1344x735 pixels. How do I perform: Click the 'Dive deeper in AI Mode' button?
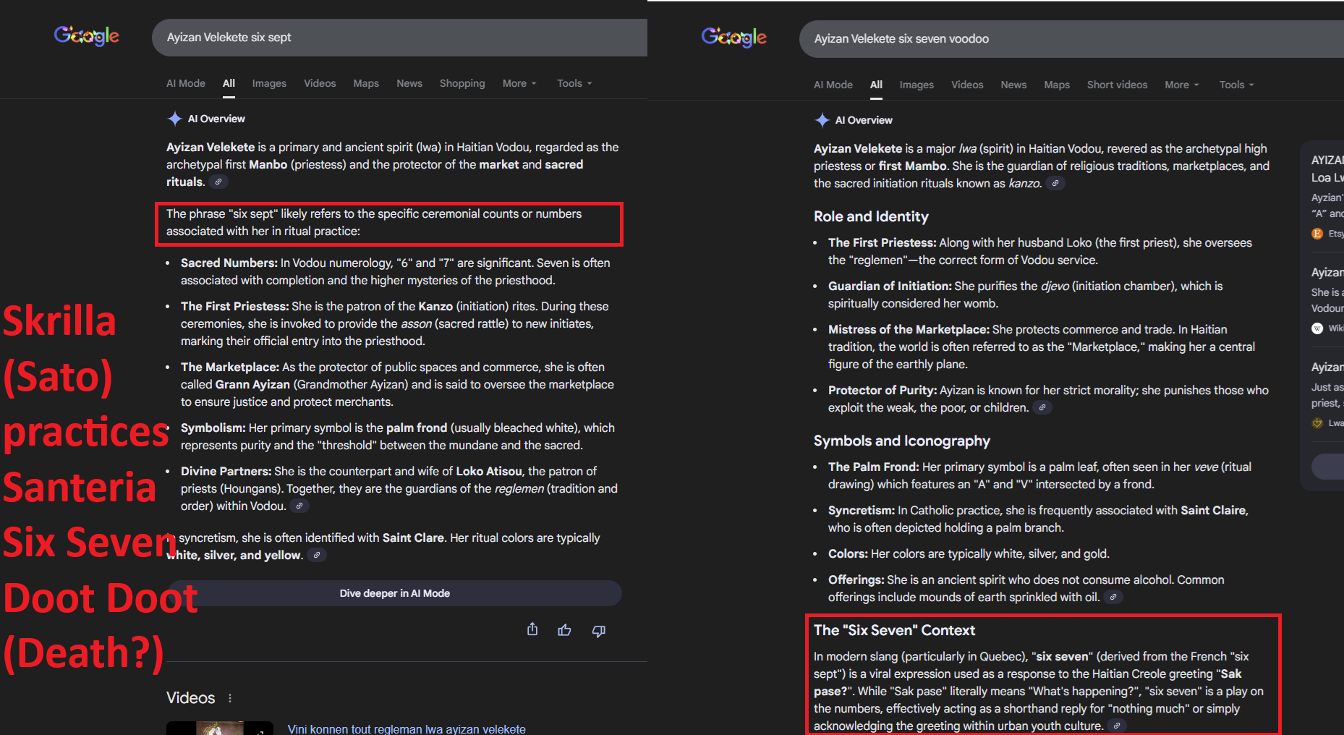395,593
